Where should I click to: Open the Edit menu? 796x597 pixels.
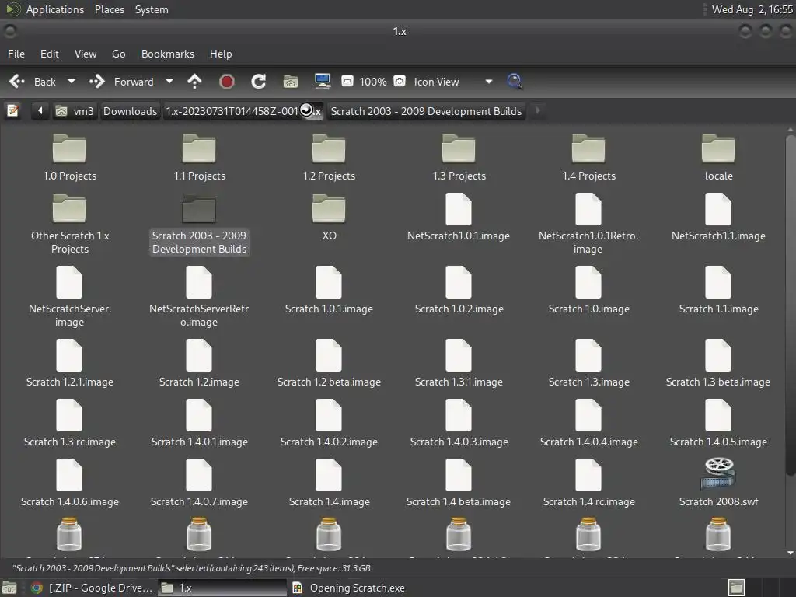click(x=49, y=54)
